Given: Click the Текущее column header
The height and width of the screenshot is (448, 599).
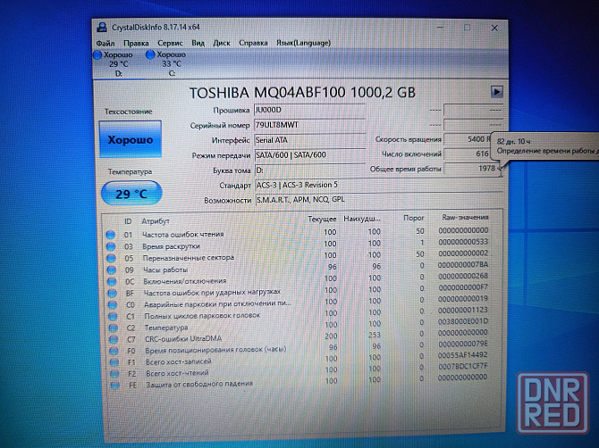Looking at the screenshot, I should pos(322,219).
